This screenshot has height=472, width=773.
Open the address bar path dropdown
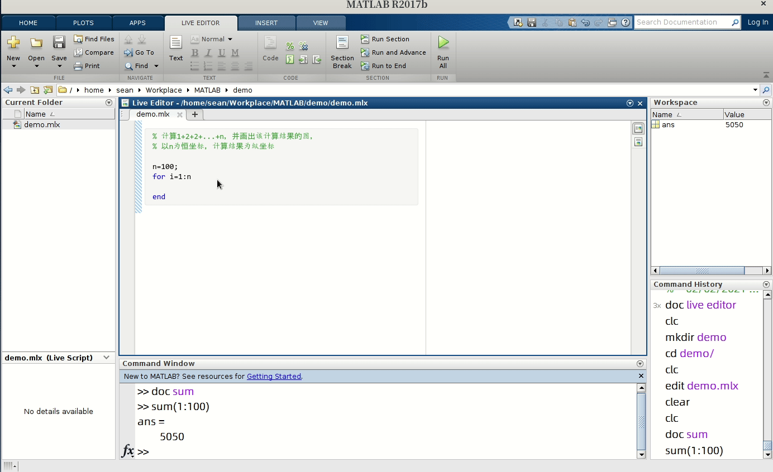click(x=755, y=90)
